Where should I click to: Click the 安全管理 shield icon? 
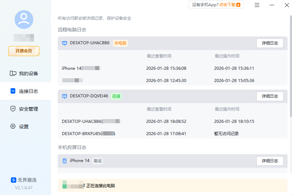pyautogui.click(x=13, y=109)
